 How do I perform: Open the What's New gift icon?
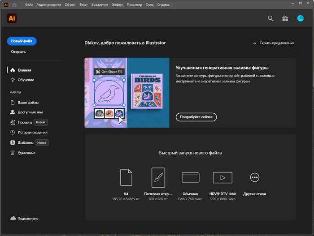tap(285, 18)
